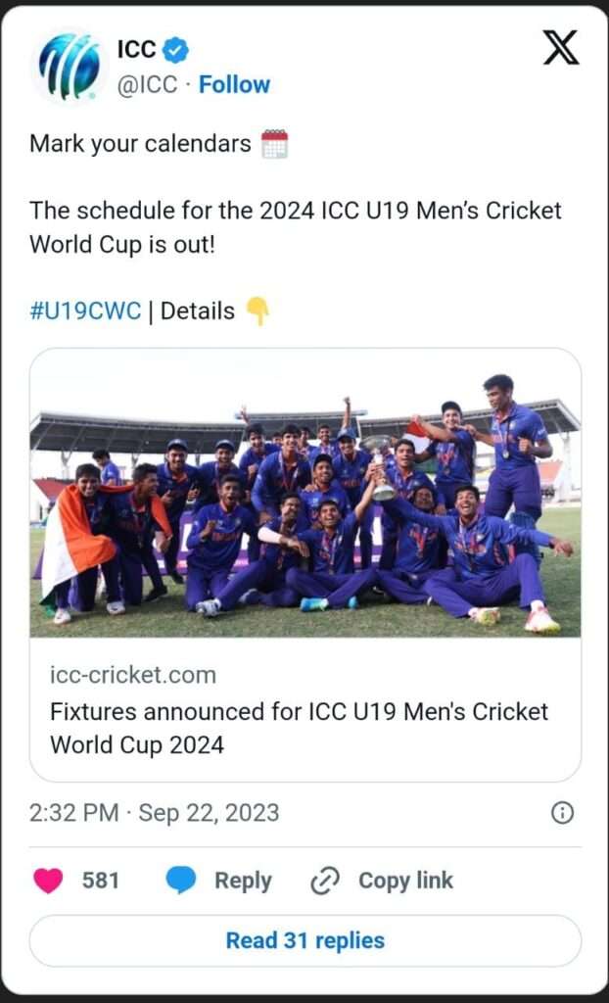Open the ICC display name

[136, 50]
